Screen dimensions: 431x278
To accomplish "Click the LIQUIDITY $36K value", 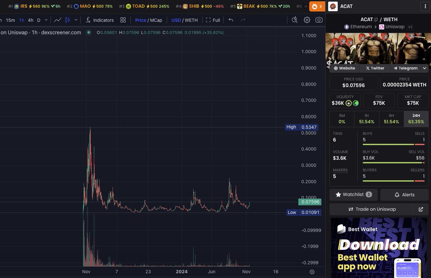I will 338,103.
